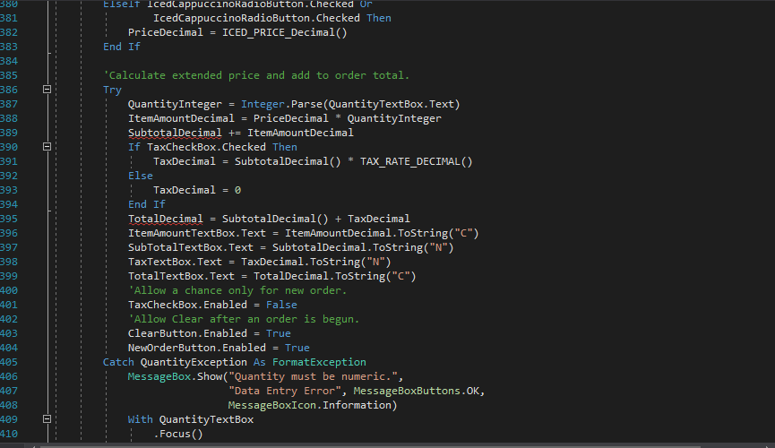The image size is (775, 448).
Task: Click the string "Data Entry Error"
Action: 285,392
